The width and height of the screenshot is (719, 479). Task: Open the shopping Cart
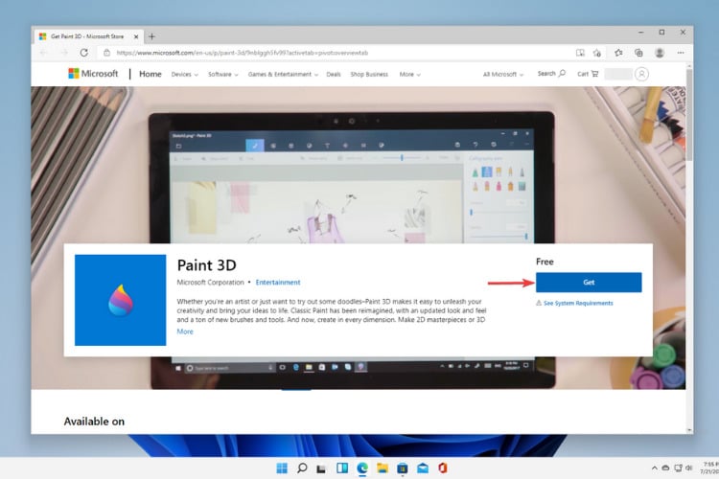point(588,74)
